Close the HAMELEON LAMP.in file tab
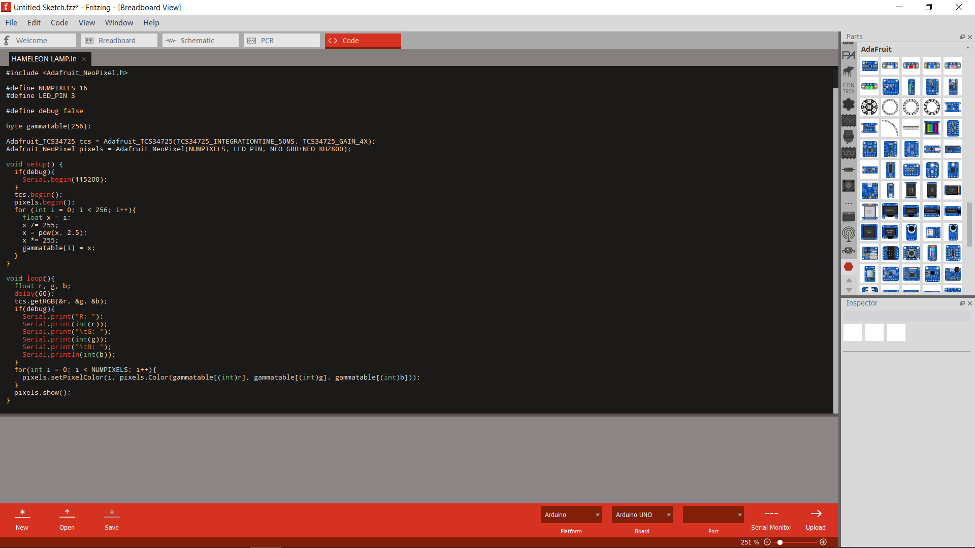This screenshot has height=548, width=975. point(84,59)
